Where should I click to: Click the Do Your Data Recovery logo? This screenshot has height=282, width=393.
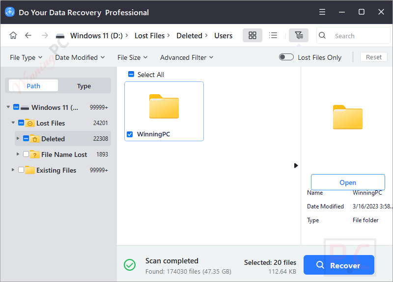[x=10, y=12]
